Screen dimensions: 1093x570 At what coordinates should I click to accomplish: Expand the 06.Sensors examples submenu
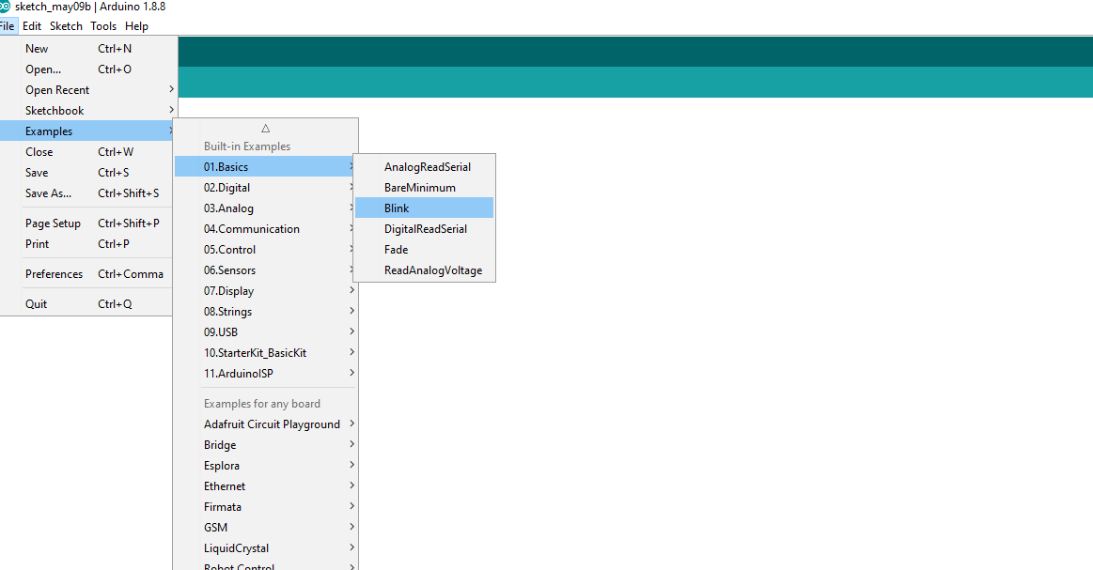(231, 270)
